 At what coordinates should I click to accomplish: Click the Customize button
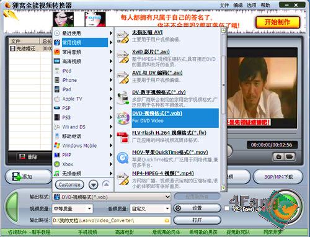coord(69,185)
